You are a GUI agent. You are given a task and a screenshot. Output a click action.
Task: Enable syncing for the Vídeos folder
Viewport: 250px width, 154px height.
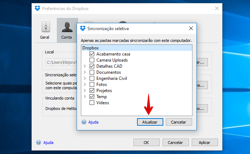92,103
